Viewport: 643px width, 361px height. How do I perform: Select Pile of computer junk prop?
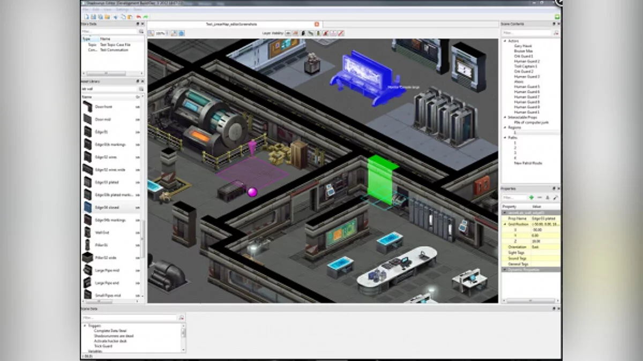(532, 122)
